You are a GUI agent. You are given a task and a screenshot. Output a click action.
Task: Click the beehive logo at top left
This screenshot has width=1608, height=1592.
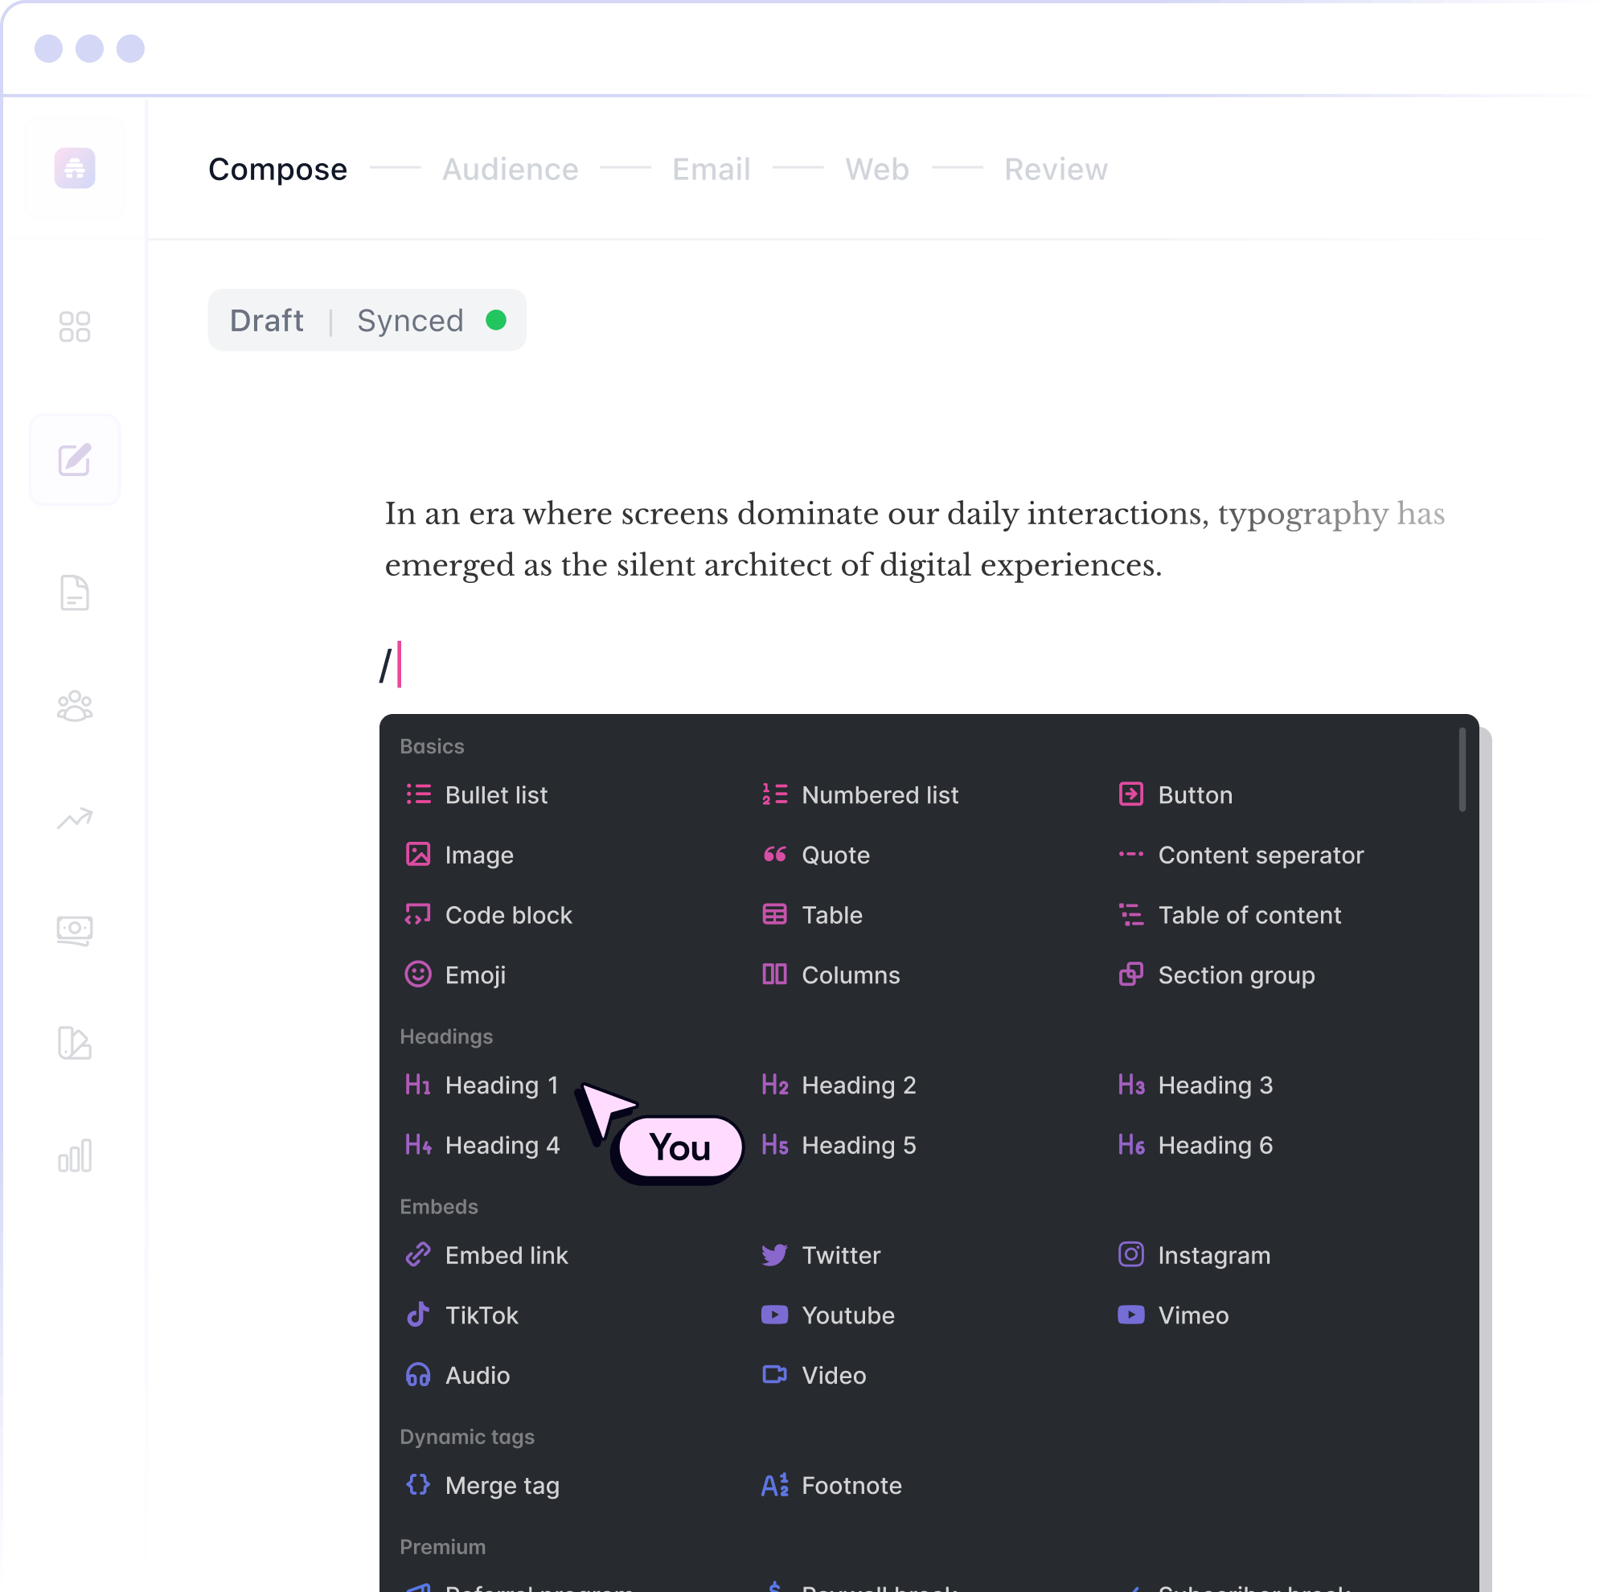[x=75, y=168]
